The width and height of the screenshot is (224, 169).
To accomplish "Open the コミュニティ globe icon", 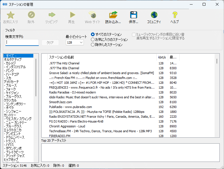I will point(154,15).
